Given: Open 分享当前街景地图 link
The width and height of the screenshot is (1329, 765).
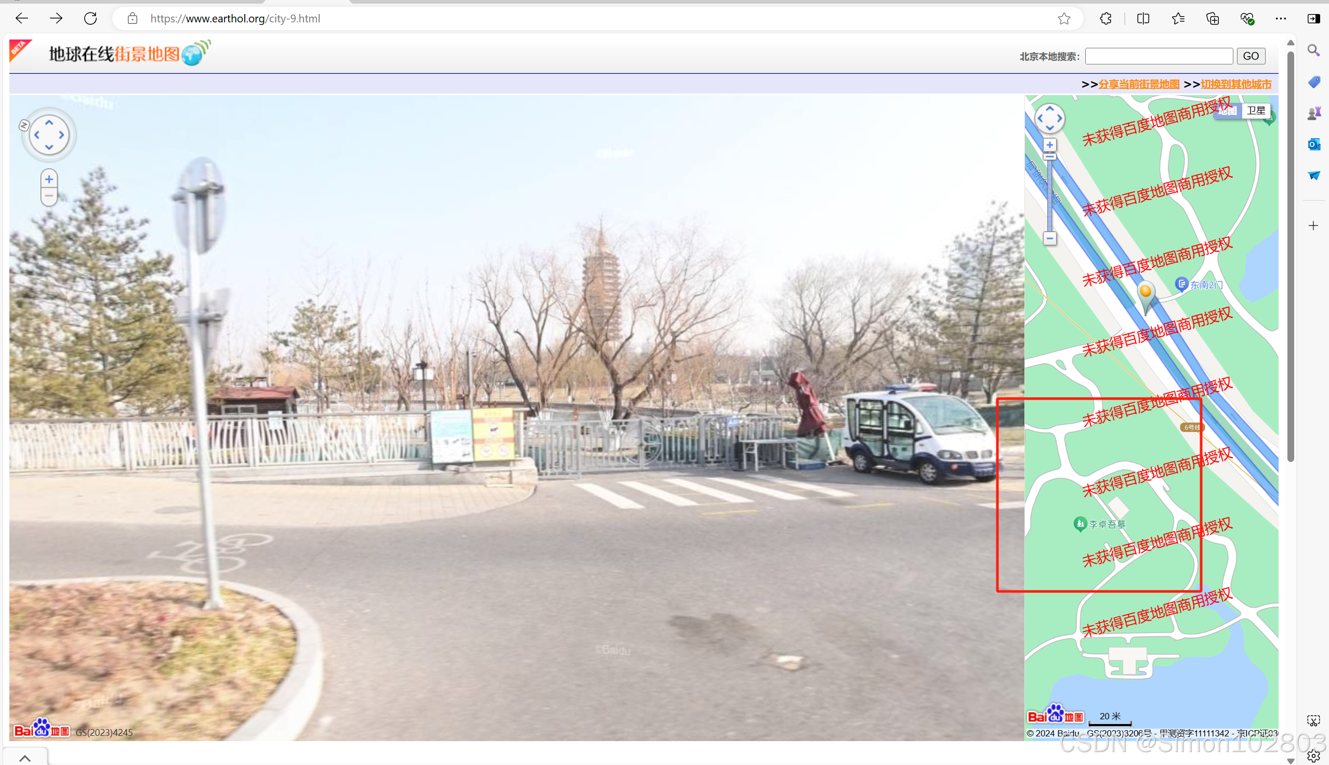Looking at the screenshot, I should point(1138,84).
